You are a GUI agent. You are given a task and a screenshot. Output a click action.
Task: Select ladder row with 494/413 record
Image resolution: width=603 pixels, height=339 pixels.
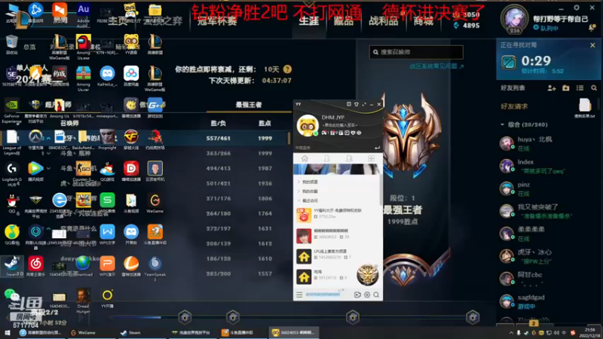click(145, 168)
